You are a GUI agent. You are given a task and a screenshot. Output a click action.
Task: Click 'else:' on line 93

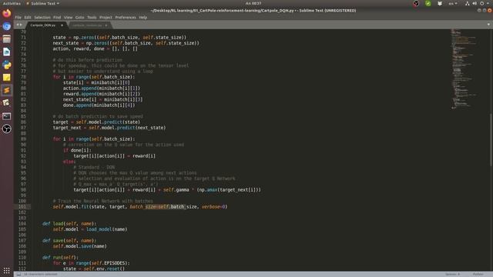[x=69, y=162]
